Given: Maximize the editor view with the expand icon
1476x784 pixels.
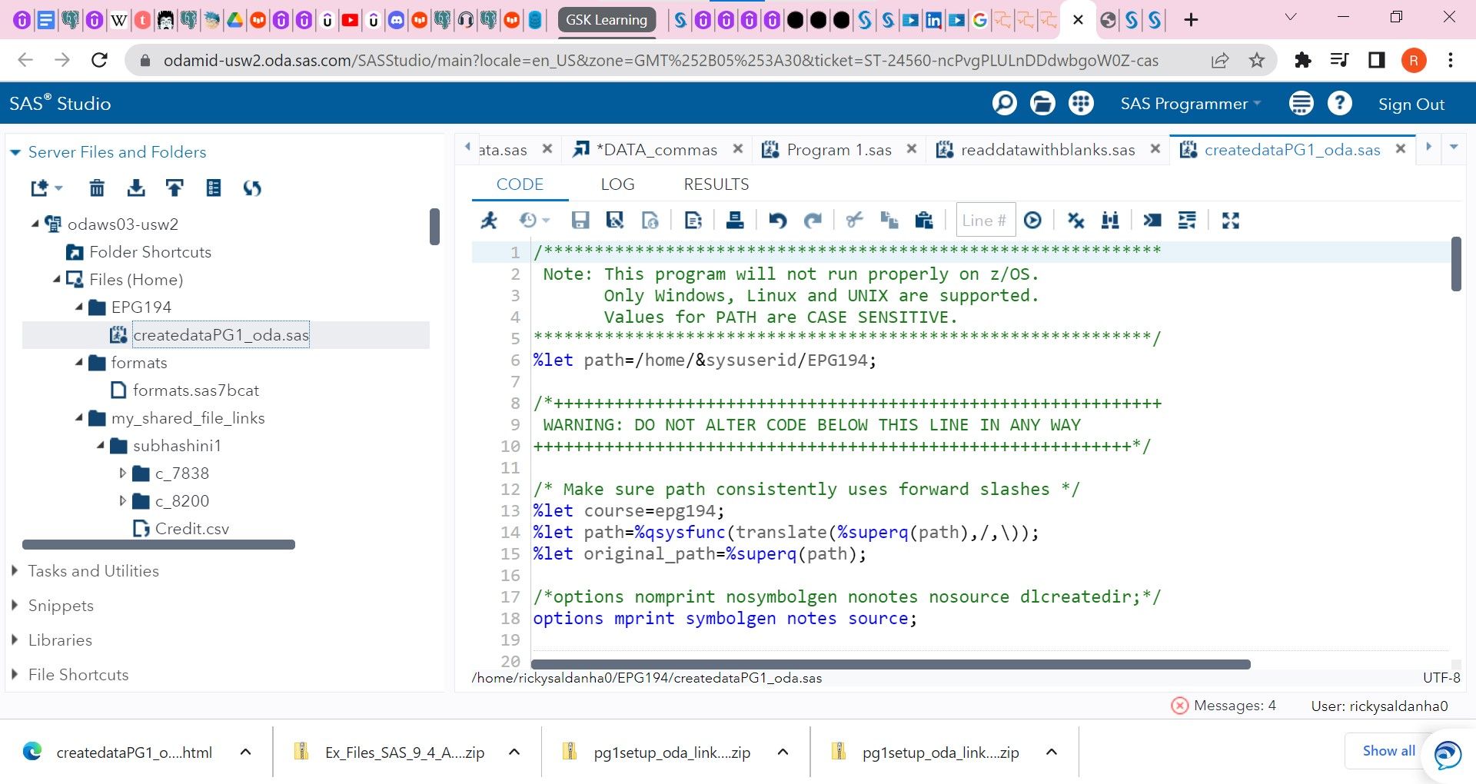Looking at the screenshot, I should click(x=1230, y=221).
